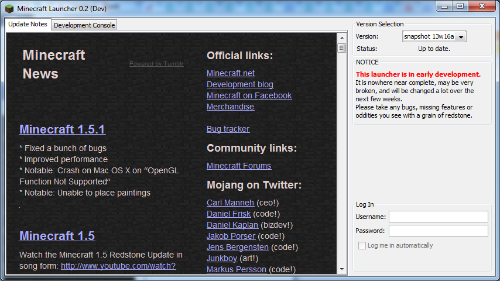Viewport: 500px width, 281px height.
Task: Open the Merchandise link
Action: [230, 107]
